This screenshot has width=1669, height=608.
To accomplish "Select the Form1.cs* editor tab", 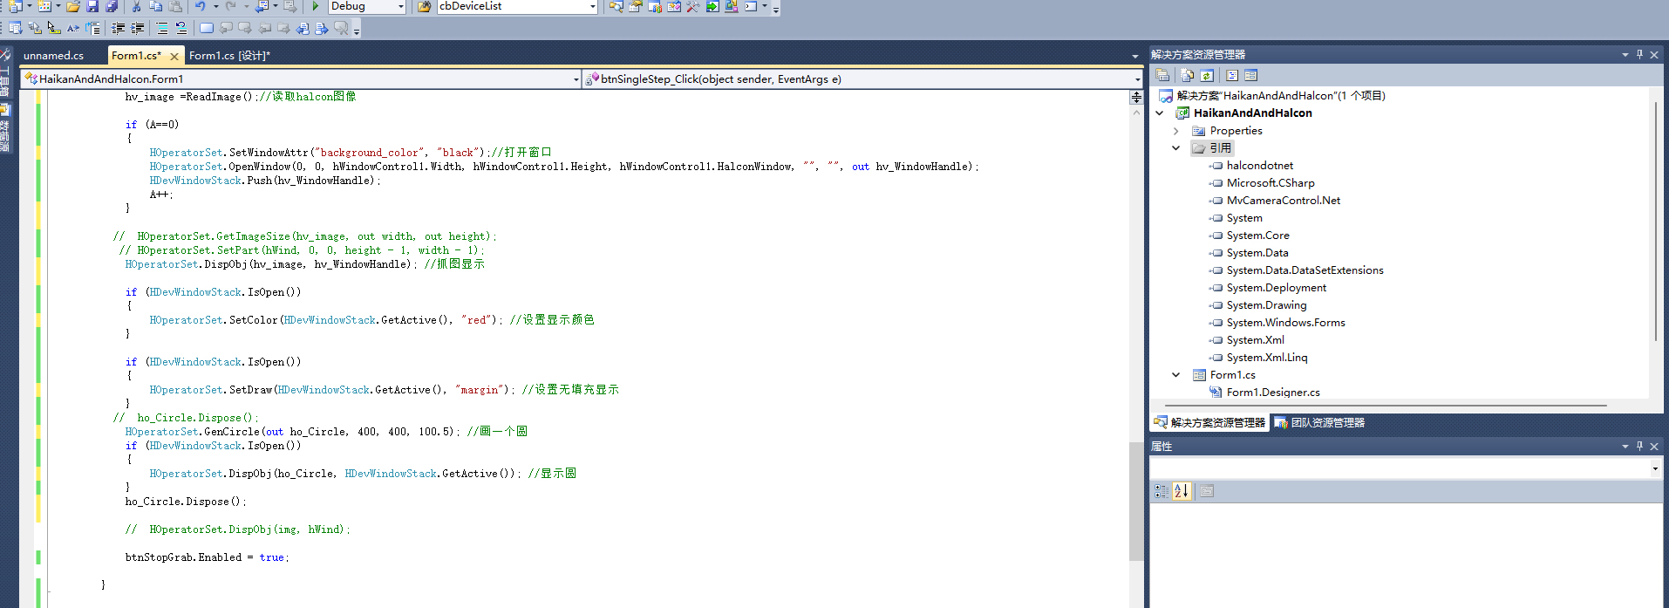I will [x=136, y=55].
